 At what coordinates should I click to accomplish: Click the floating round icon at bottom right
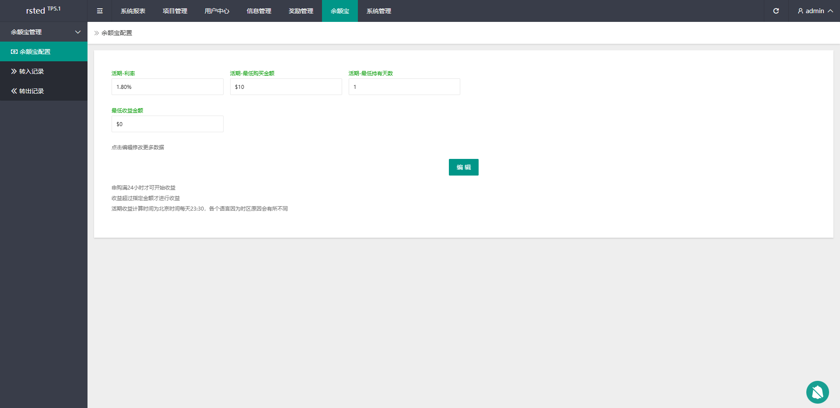coord(817,392)
